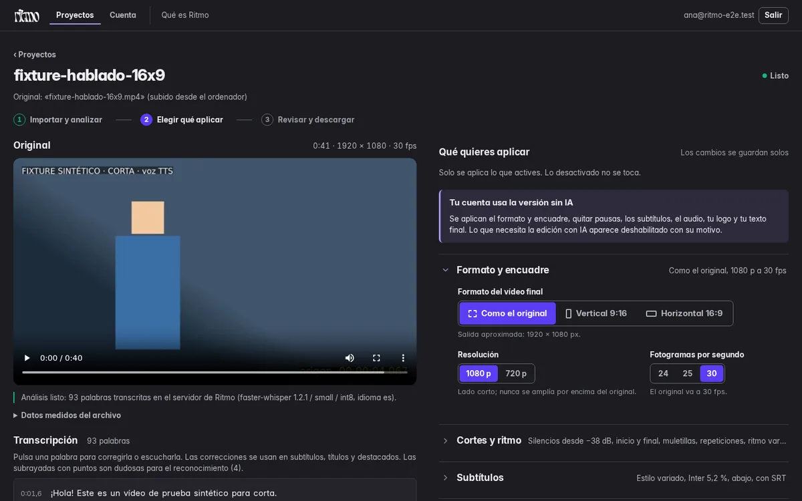The height and width of the screenshot is (501, 802).
Task: Set frame rate to 30
Action: pos(712,373)
